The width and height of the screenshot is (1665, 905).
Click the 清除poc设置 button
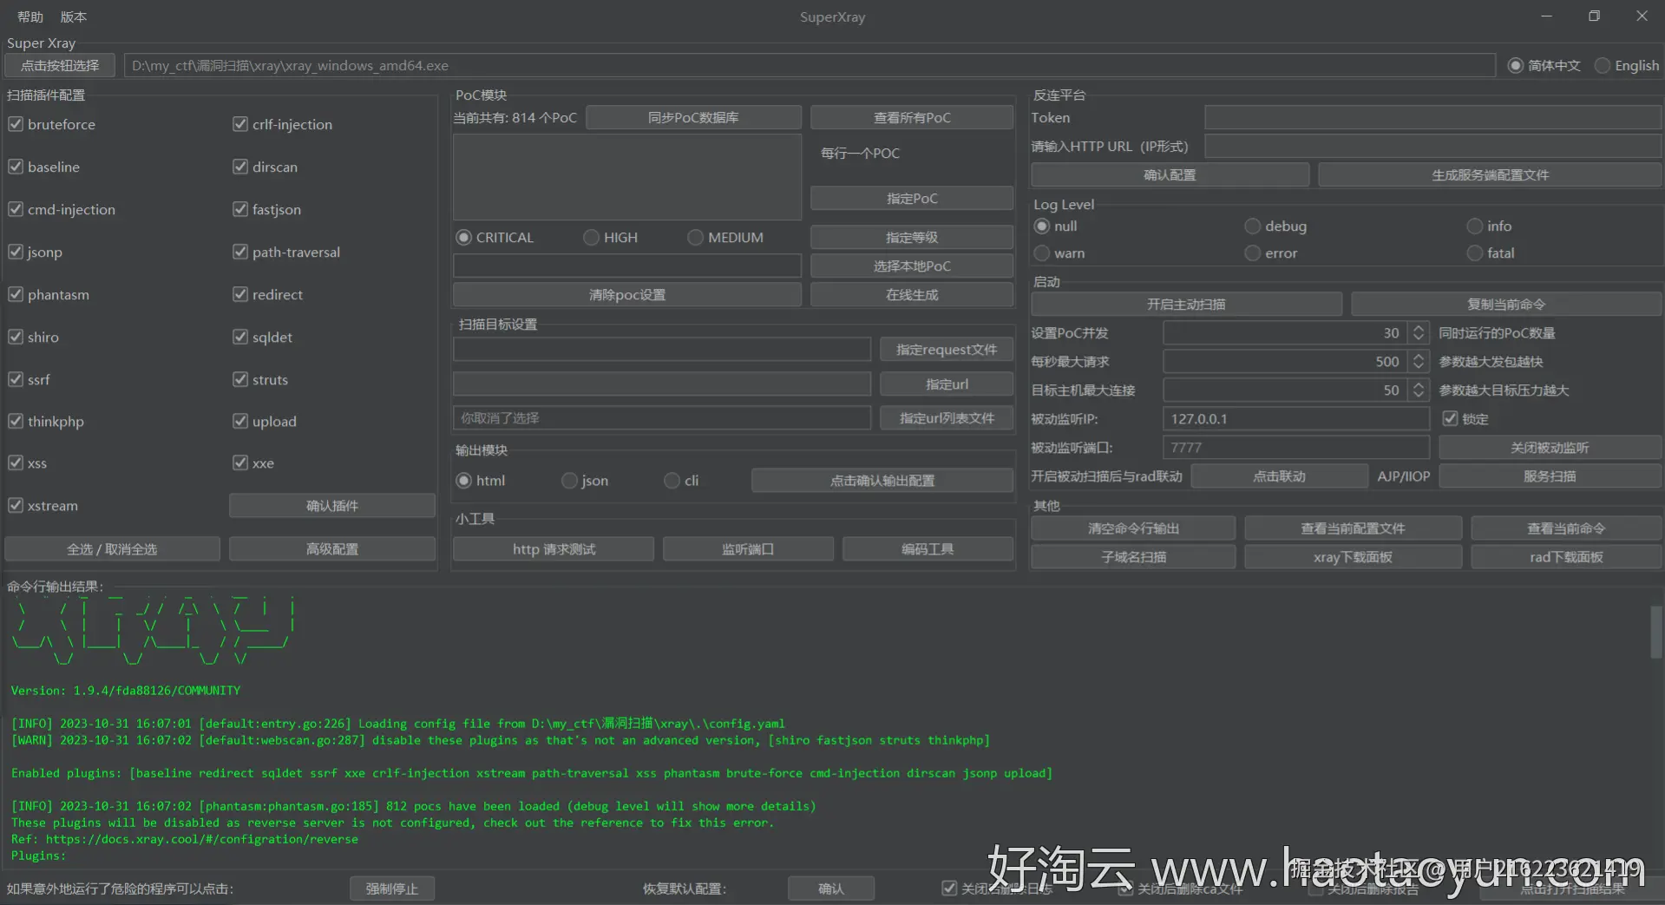click(627, 295)
